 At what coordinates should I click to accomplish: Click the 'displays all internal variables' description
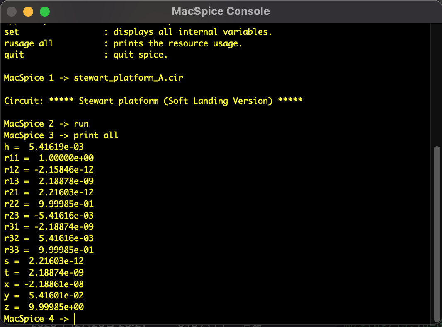point(193,32)
